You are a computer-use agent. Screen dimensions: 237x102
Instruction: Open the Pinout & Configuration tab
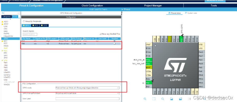[32, 6]
